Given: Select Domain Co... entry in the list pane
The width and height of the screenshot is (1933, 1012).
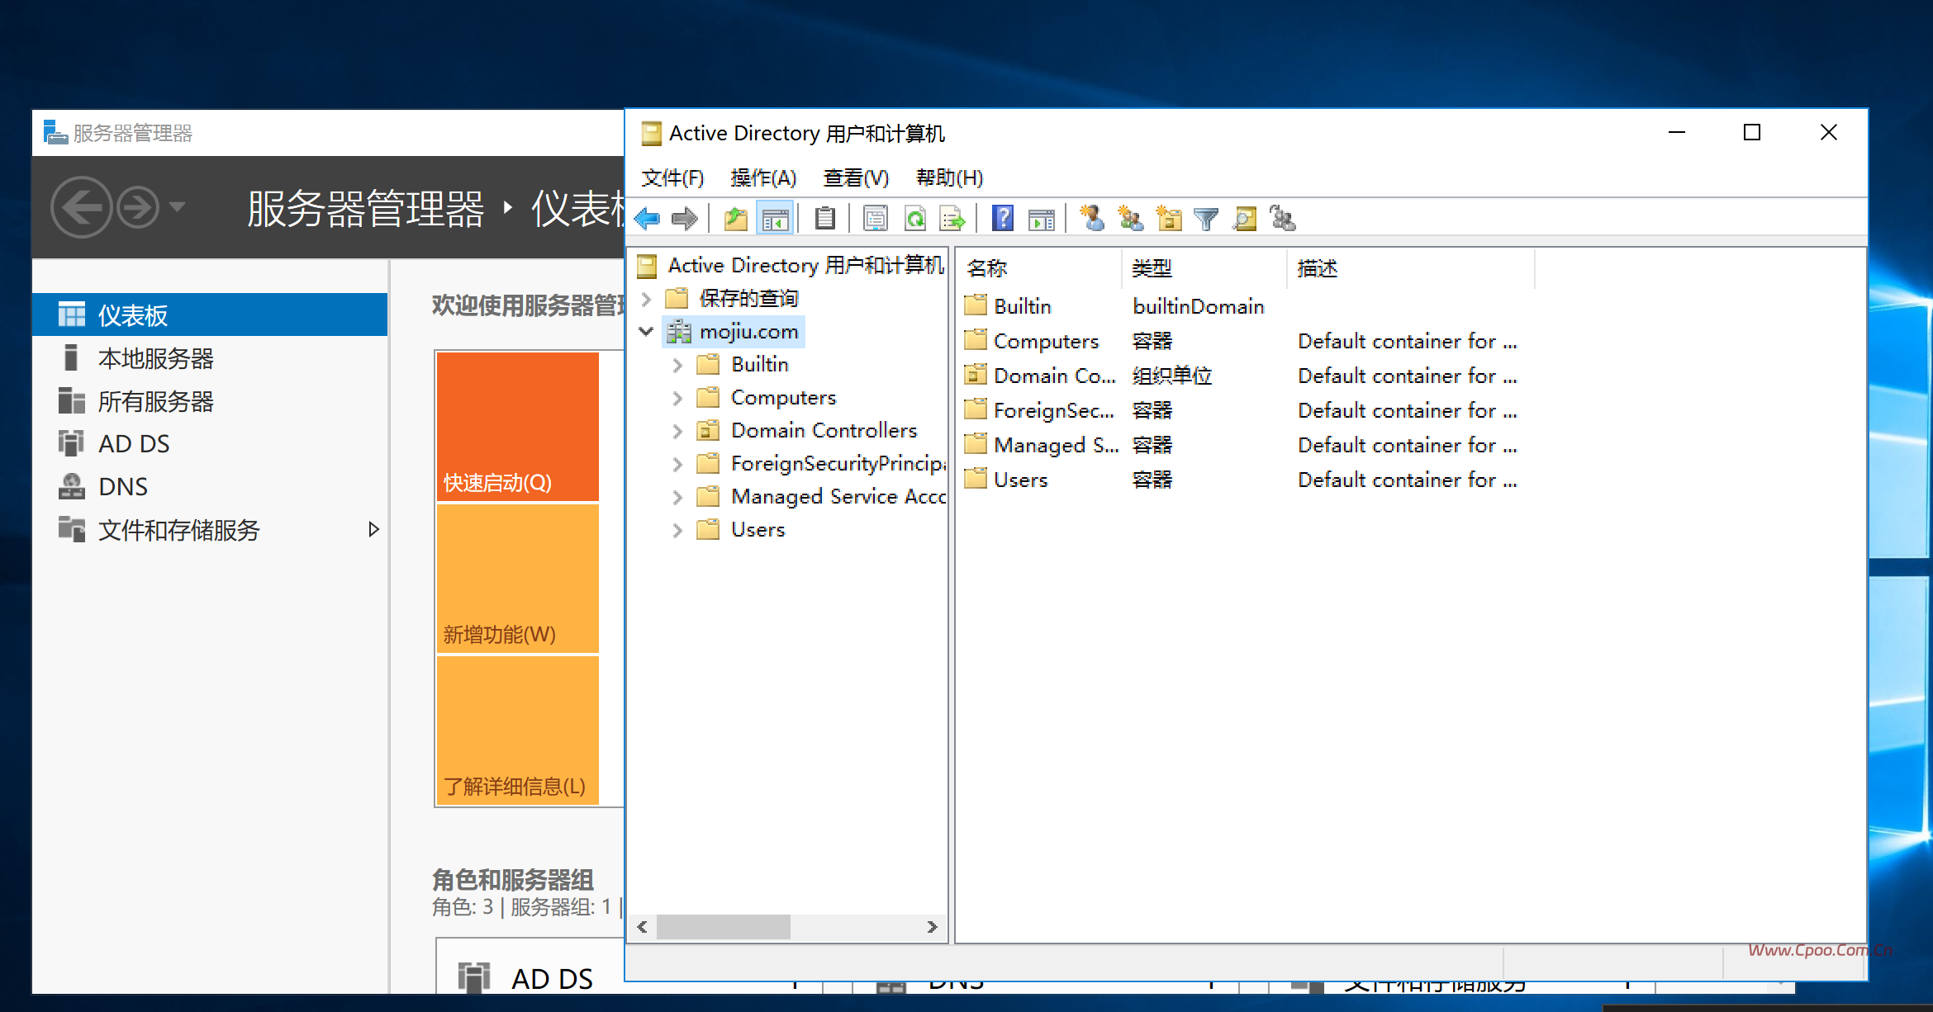Looking at the screenshot, I should [1040, 376].
